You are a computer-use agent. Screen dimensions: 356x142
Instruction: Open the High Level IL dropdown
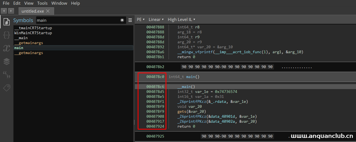[x=181, y=20]
